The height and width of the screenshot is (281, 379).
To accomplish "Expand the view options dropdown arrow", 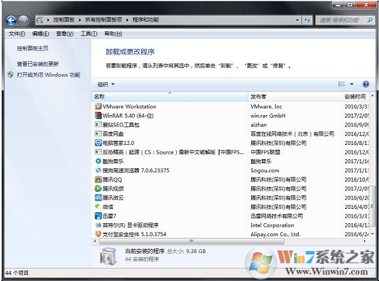I will (352, 84).
